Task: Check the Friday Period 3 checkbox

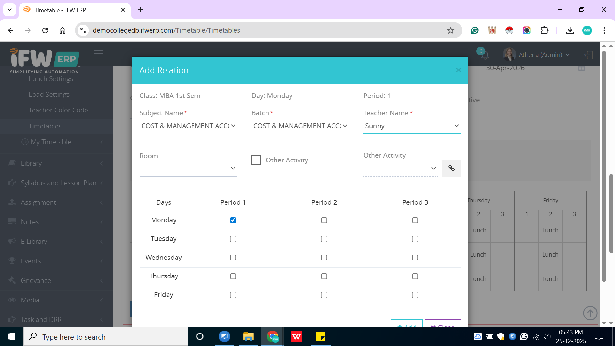Action: [x=415, y=295]
